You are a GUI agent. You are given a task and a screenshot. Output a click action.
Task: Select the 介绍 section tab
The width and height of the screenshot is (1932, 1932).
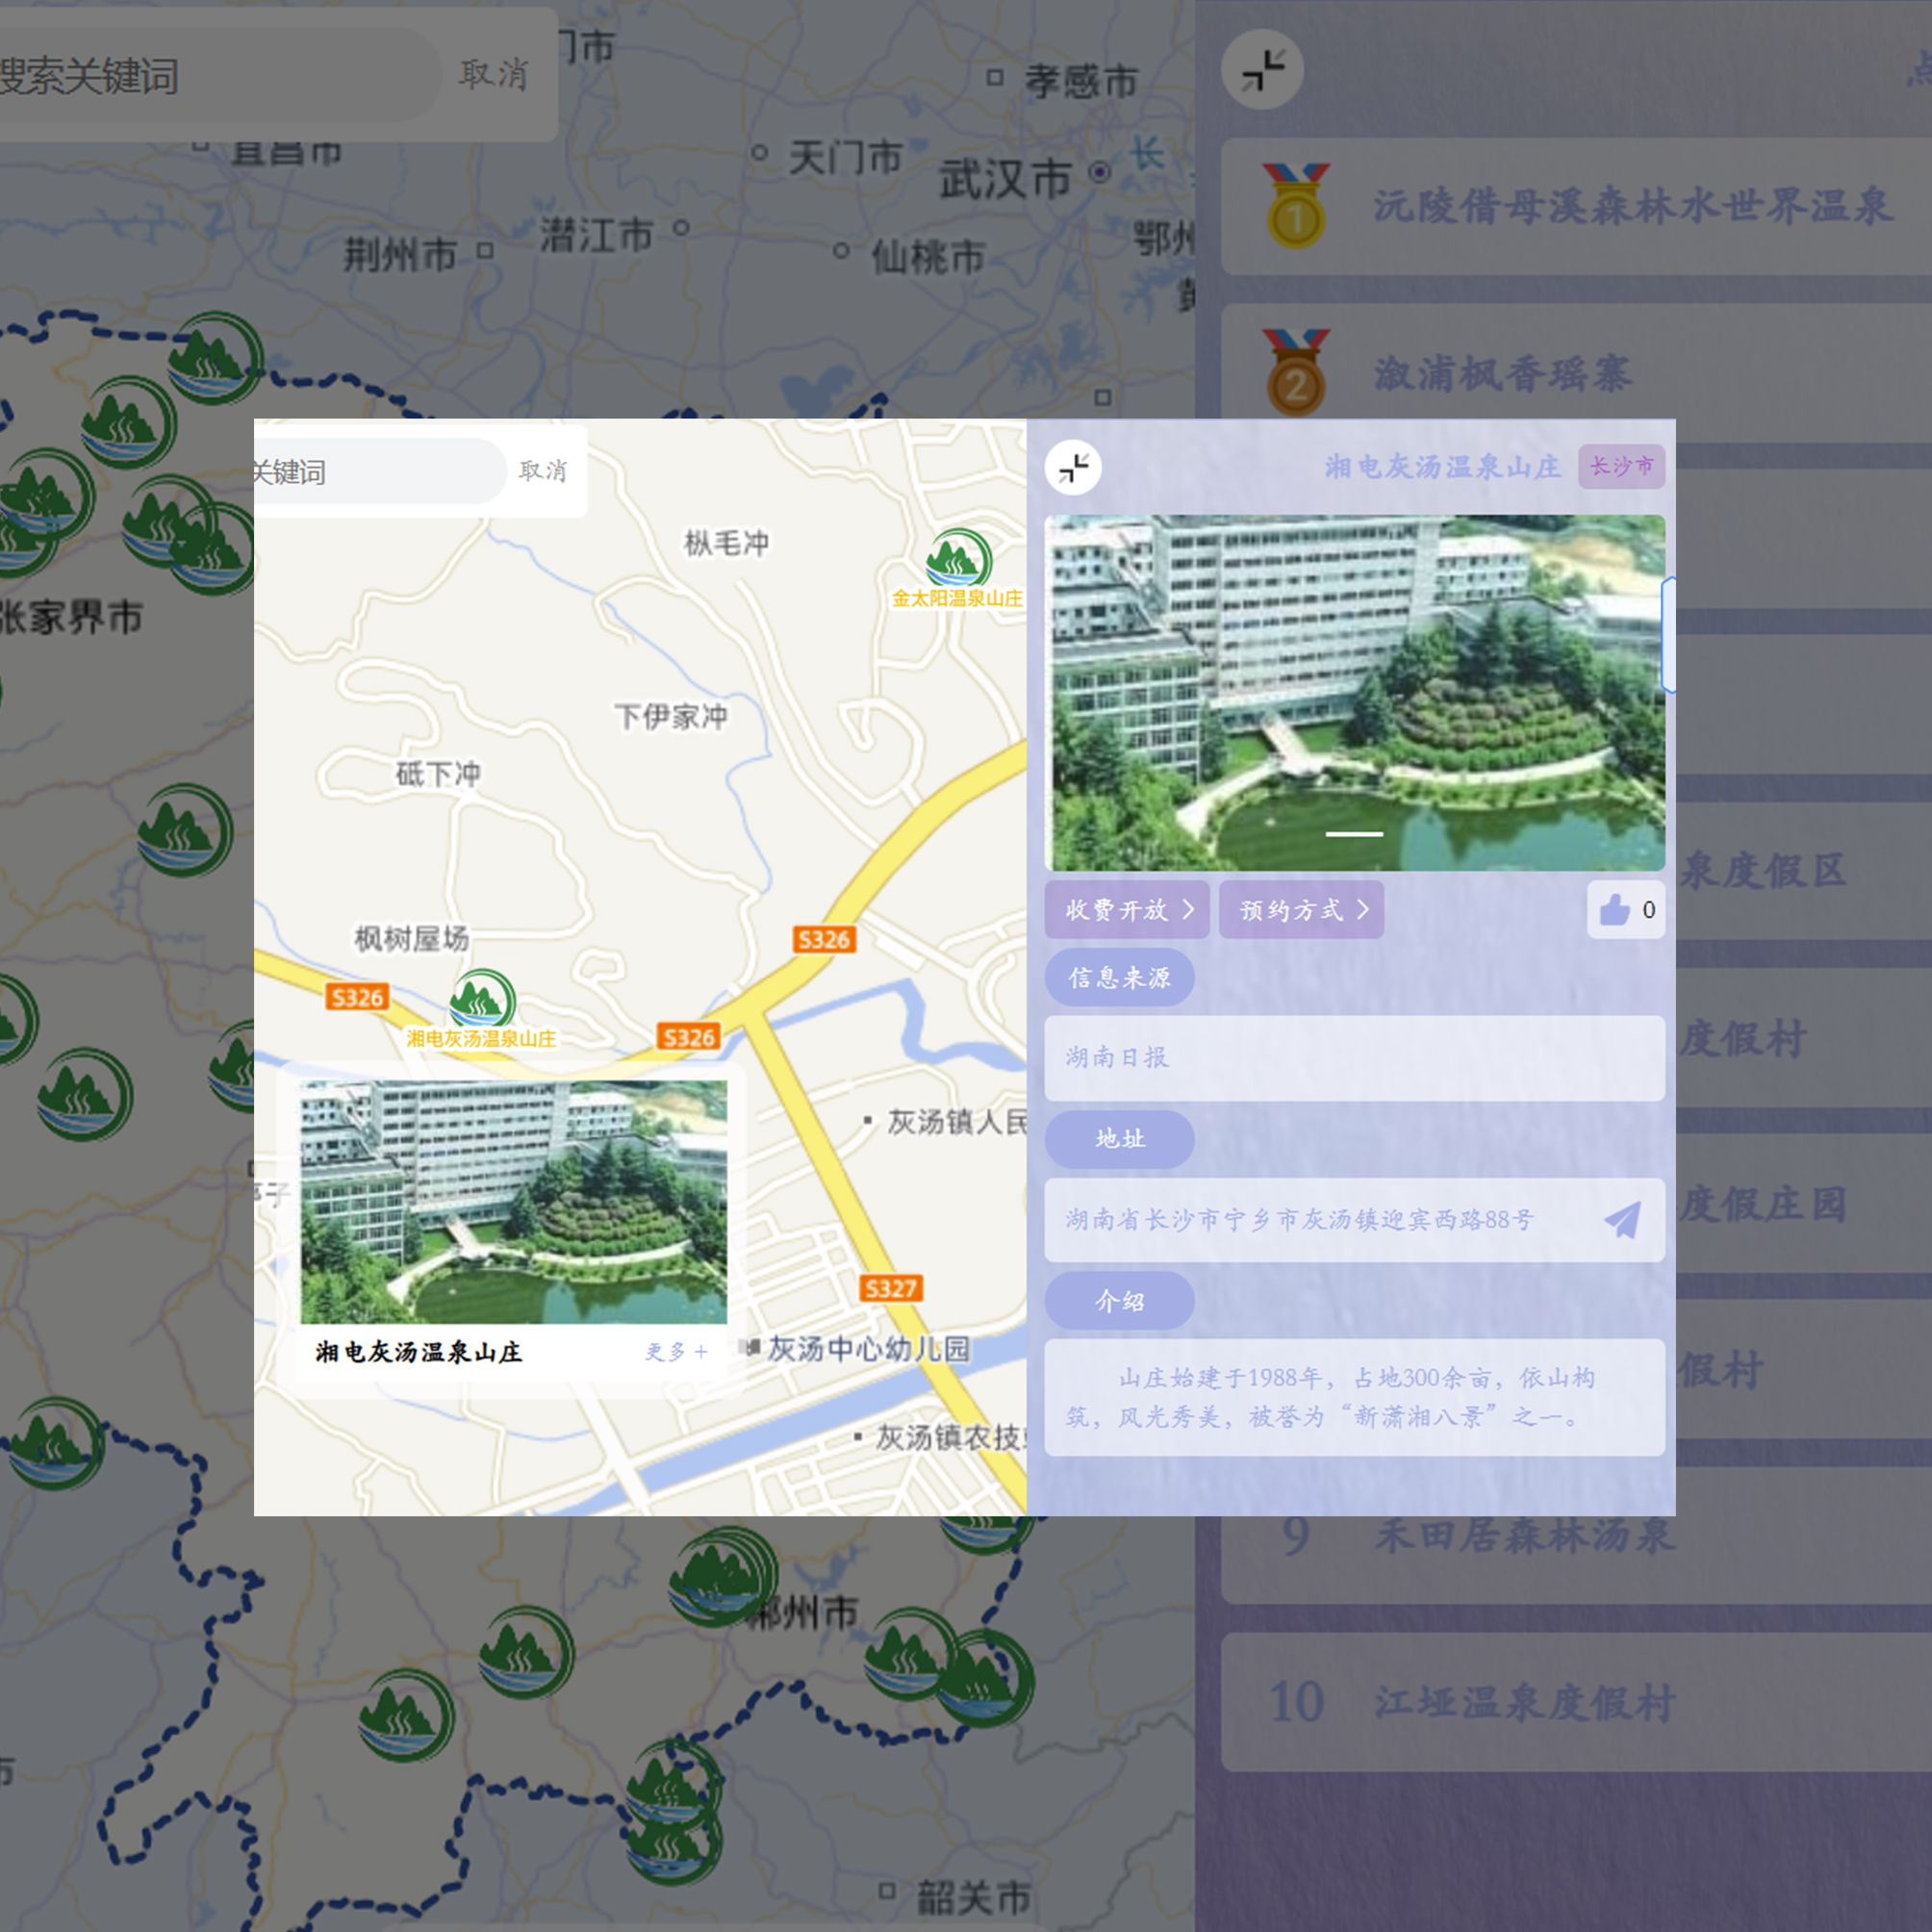point(1119,1301)
